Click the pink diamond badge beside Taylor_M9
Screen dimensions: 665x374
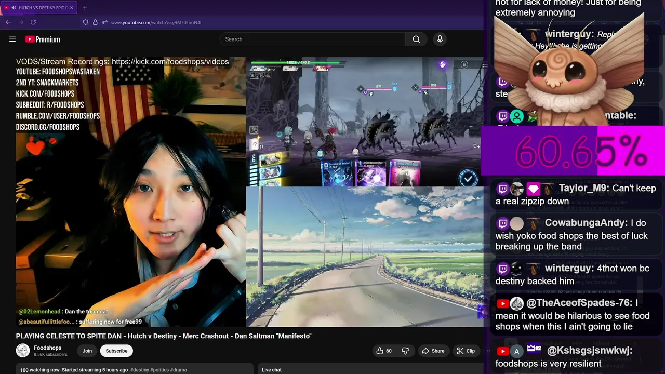[x=533, y=189]
